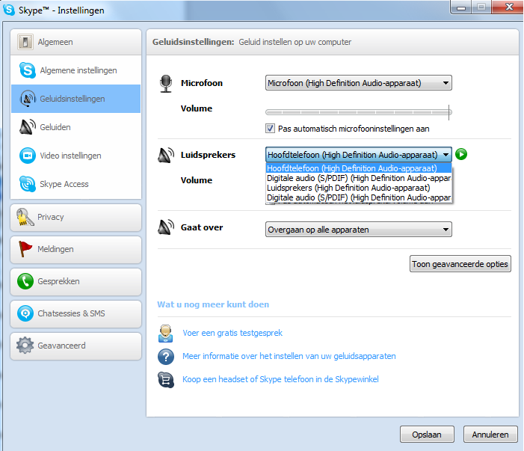This screenshot has width=524, height=451.
Task: Open the Microfoon device dropdown
Action: pos(359,83)
